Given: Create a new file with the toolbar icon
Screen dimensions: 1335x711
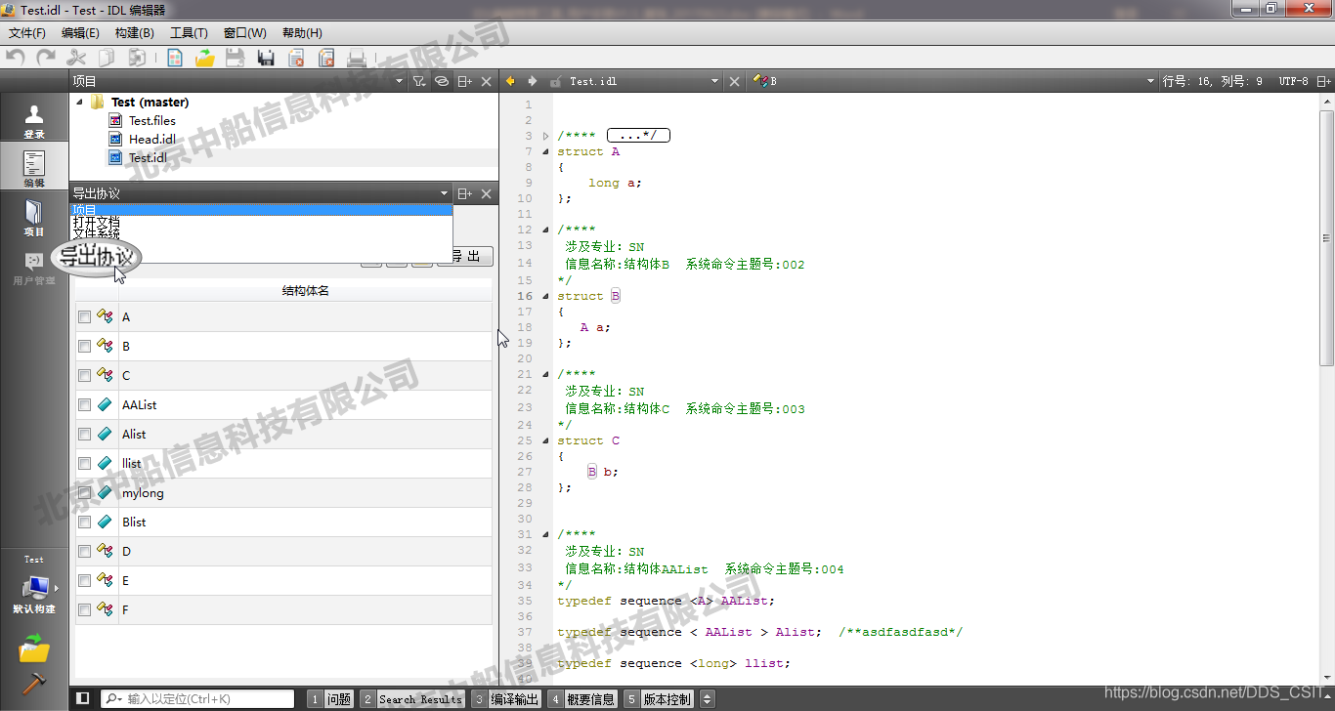Looking at the screenshot, I should (x=174, y=58).
